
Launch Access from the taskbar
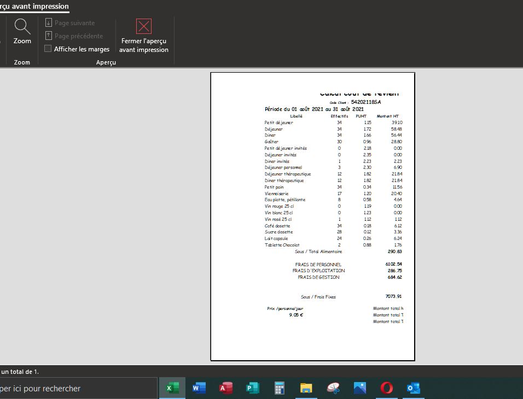tap(226, 388)
